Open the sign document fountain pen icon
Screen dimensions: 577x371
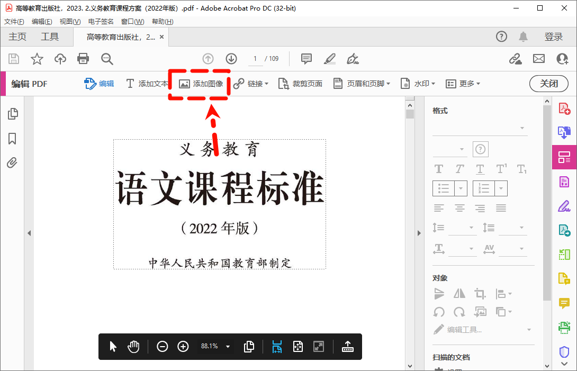point(353,59)
